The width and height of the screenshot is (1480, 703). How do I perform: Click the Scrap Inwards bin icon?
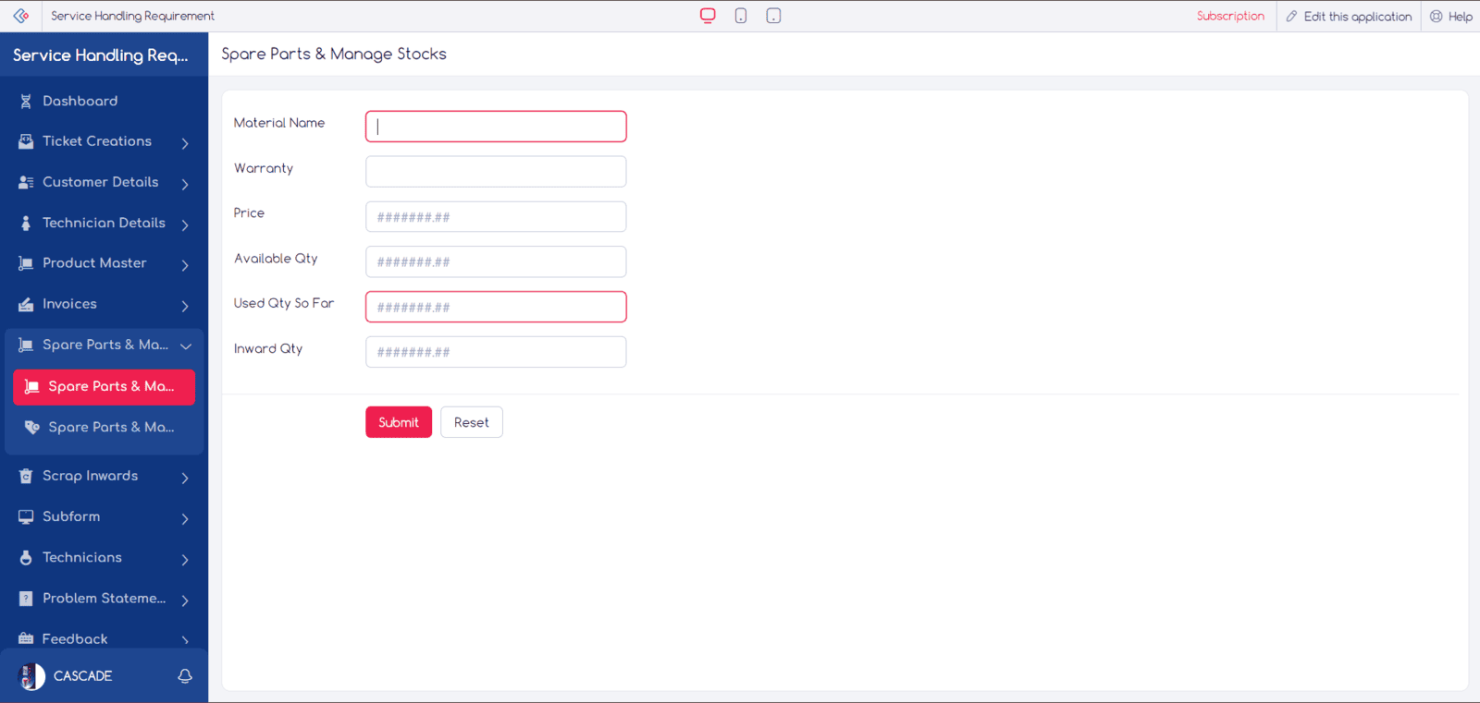[x=26, y=476]
